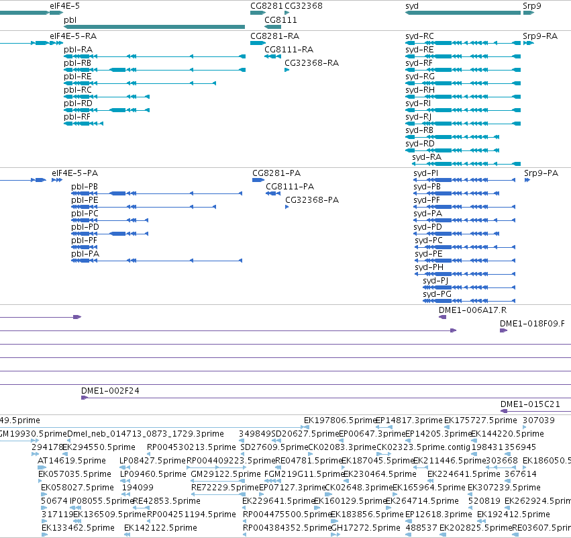
Task: Select the pbl-RA transcript label
Action: (x=78, y=50)
